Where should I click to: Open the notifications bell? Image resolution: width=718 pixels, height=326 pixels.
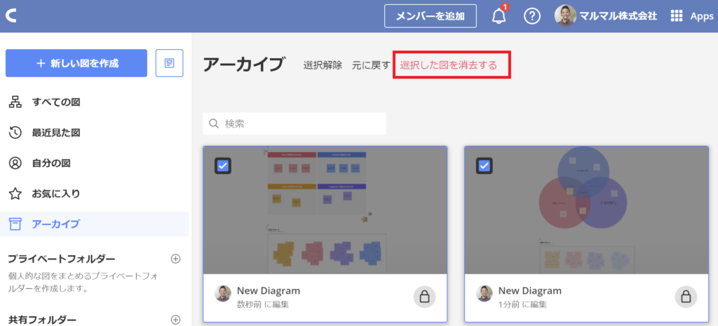[499, 16]
